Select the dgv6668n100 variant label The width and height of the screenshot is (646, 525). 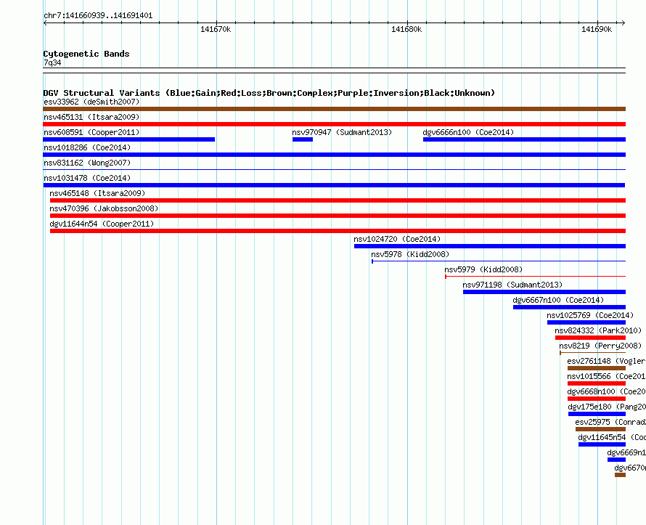click(x=607, y=391)
